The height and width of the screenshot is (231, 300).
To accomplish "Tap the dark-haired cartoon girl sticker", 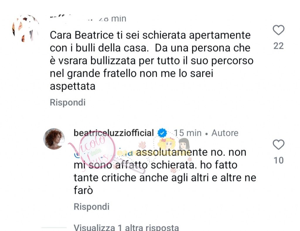I will click(184, 144).
